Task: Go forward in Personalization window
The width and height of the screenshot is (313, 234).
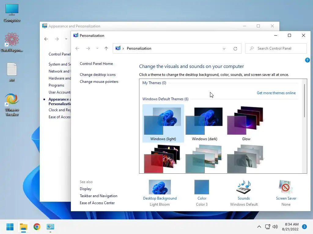Action: point(88,48)
